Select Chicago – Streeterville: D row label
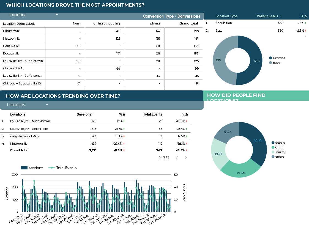Screen dimensions: 309x225 (x=22, y=83)
